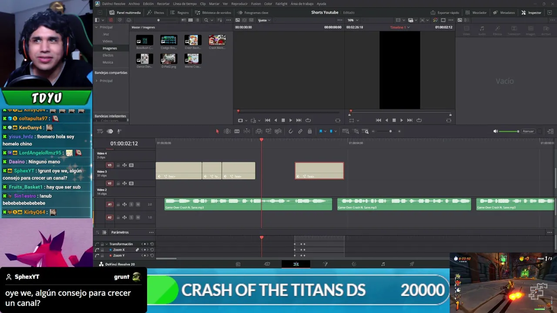Open the Timeline 1 name dropdown

coord(399,27)
